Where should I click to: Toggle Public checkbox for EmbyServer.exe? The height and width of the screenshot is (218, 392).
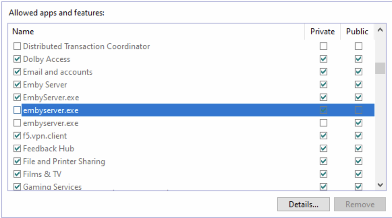point(359,97)
